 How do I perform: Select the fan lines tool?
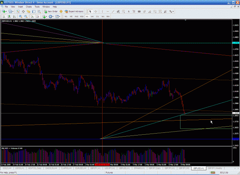click(165, 12)
